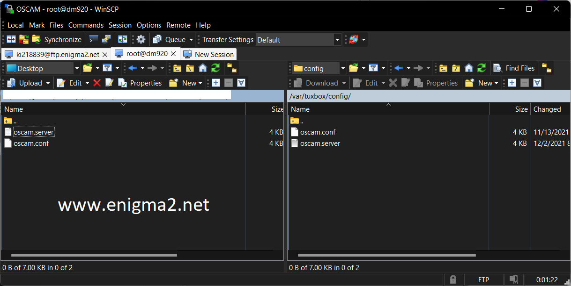Expand the remote config directory dropdown

(342, 68)
